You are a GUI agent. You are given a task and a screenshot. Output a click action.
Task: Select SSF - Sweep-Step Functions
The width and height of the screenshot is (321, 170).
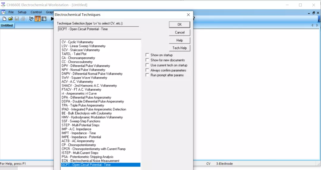click(81, 121)
